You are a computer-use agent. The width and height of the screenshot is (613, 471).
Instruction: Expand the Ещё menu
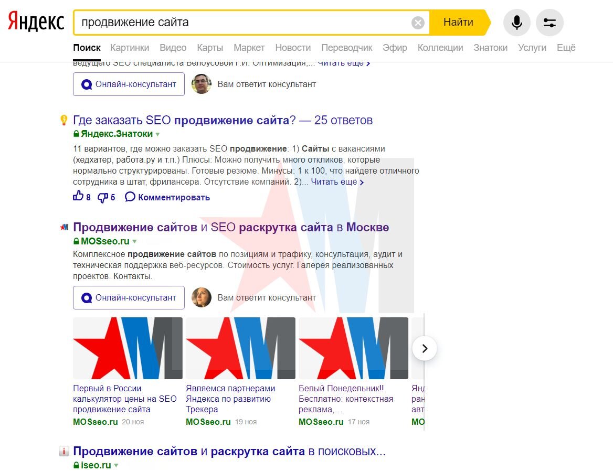(566, 48)
